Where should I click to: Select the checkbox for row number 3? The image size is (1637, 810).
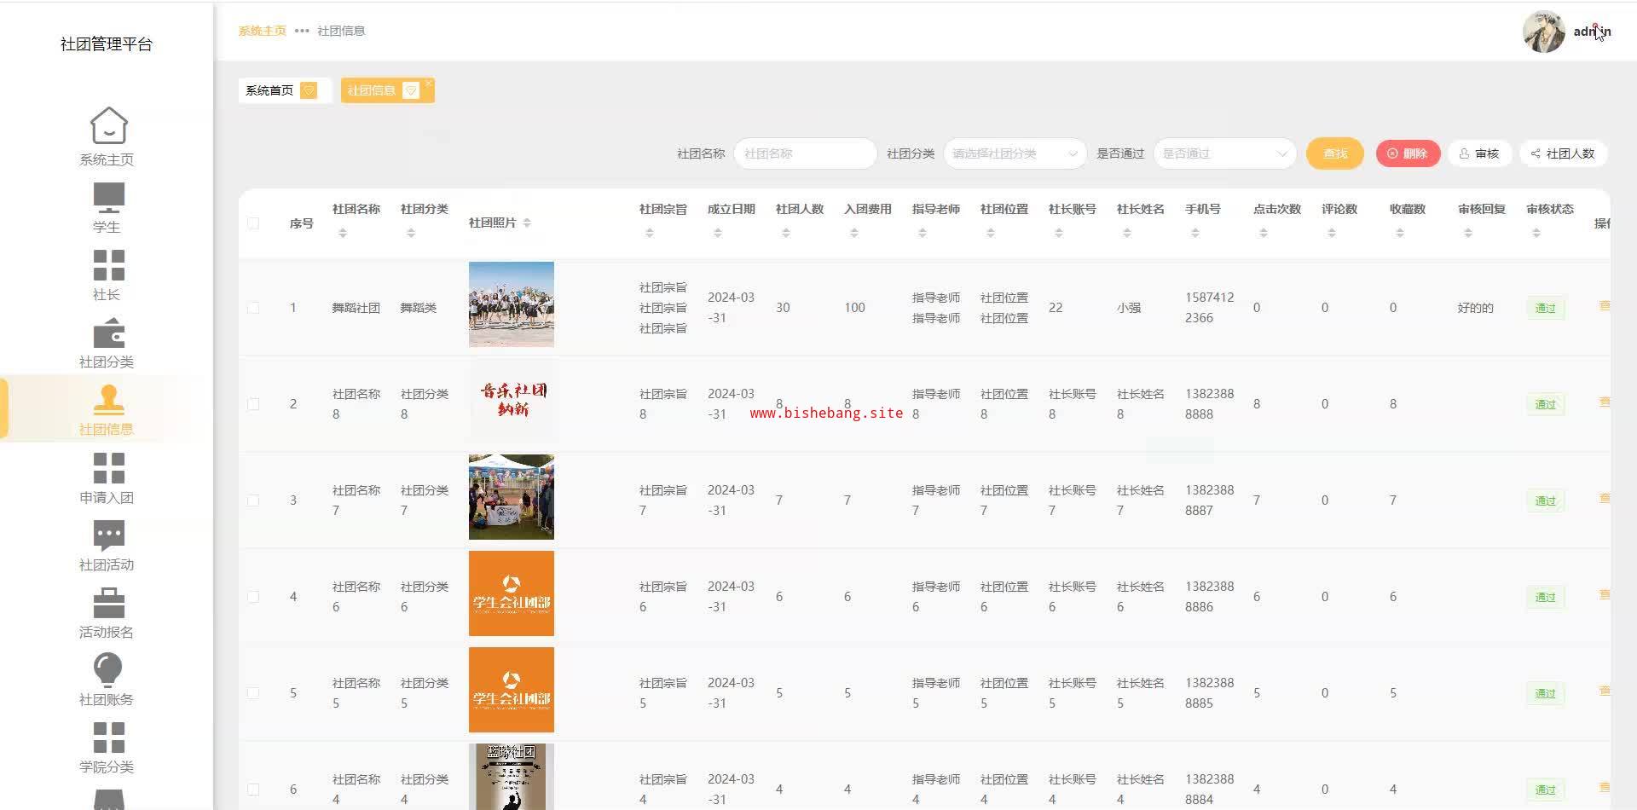(x=253, y=500)
